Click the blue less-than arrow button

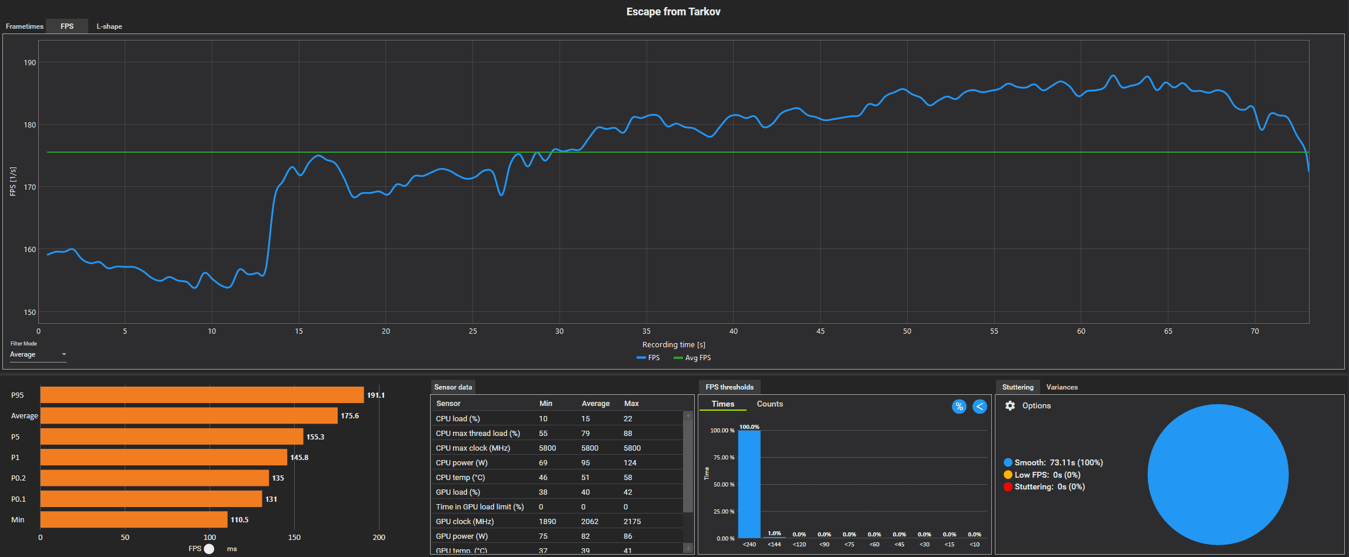(x=980, y=406)
